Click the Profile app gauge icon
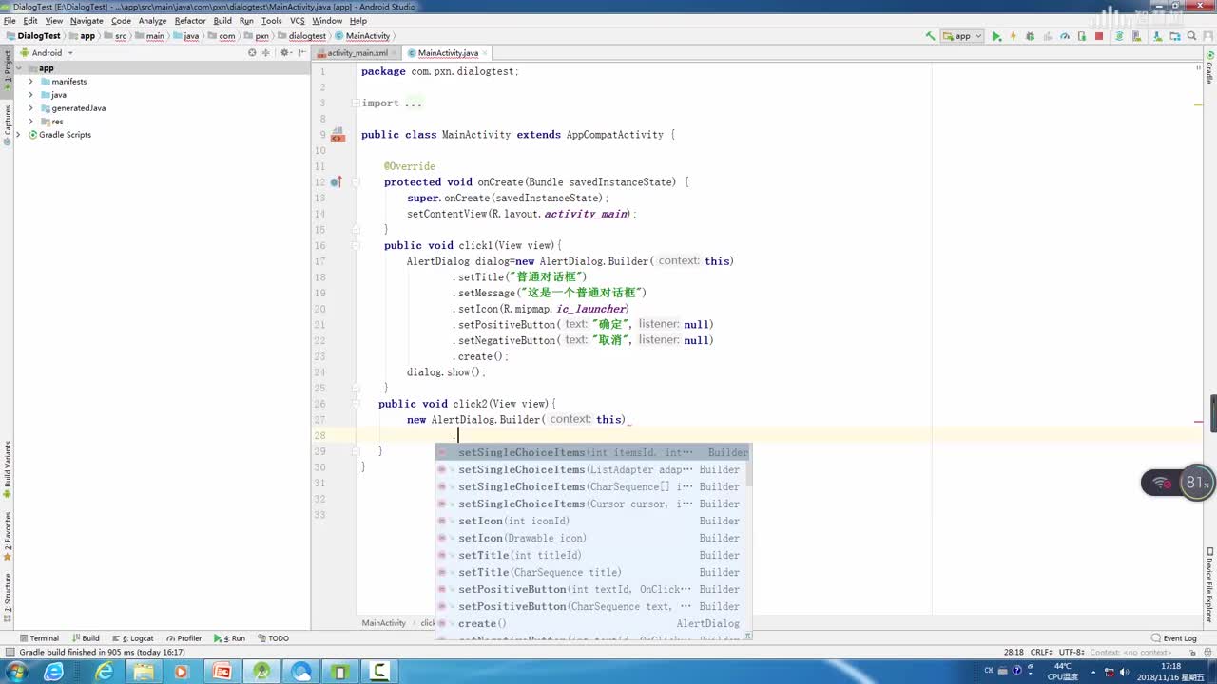Viewport: 1217px width, 684px height. pyautogui.click(x=1065, y=36)
